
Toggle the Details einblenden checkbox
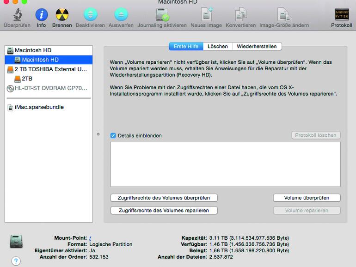[113, 136]
